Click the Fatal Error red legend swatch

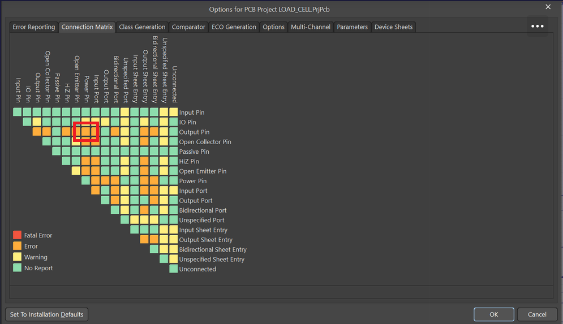[x=17, y=235]
